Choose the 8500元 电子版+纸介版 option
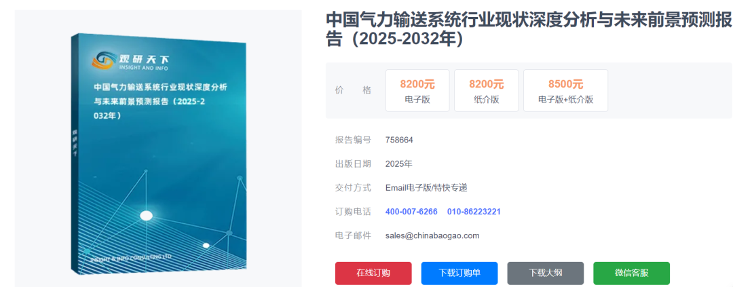The width and height of the screenshot is (733, 287). point(565,91)
